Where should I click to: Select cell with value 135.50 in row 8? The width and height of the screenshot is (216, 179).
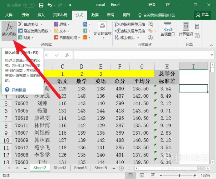[x=142, y=126]
